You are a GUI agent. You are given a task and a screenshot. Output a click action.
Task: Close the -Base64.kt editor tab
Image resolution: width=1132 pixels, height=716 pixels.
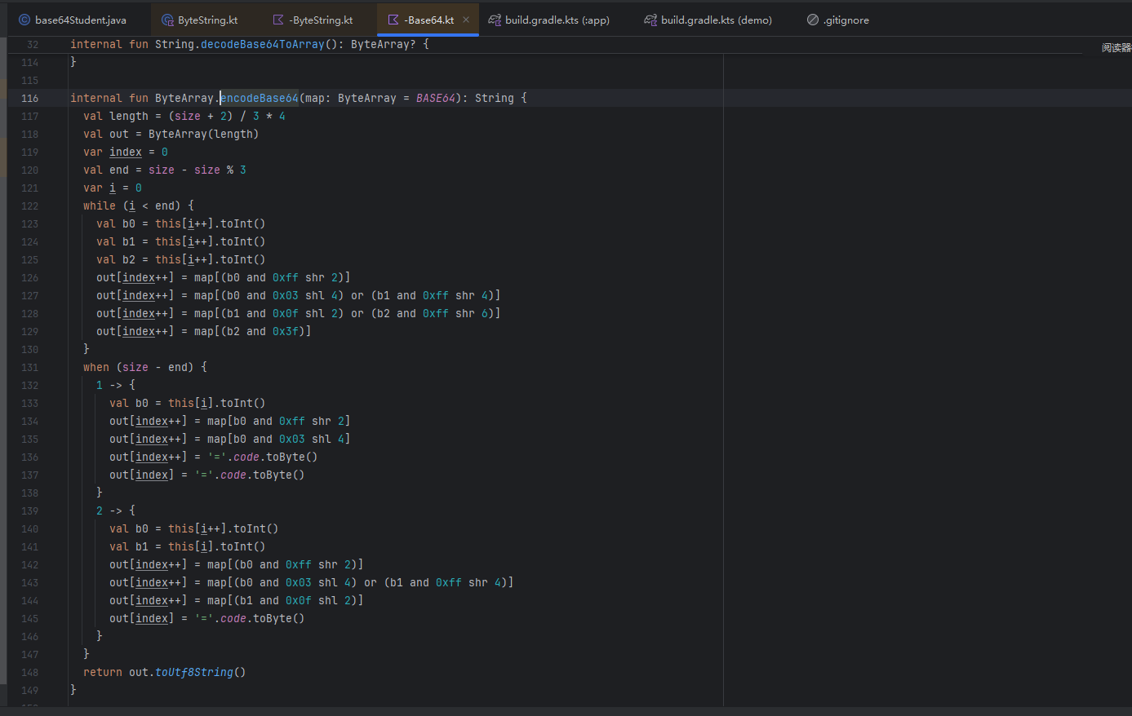(466, 20)
